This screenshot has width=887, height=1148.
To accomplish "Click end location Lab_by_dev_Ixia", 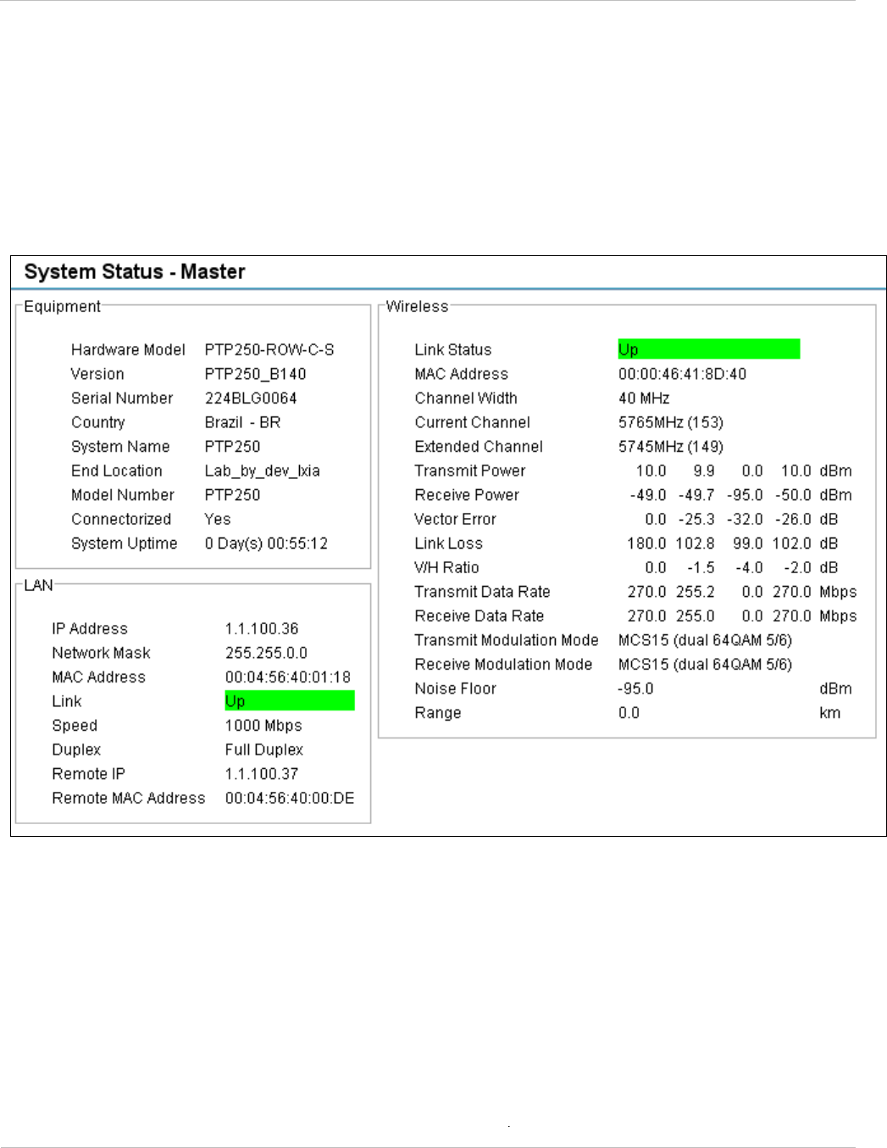I will [263, 471].
